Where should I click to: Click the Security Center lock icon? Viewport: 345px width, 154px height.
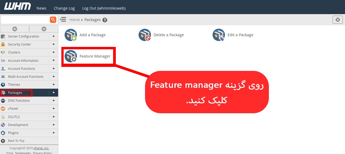3,44
